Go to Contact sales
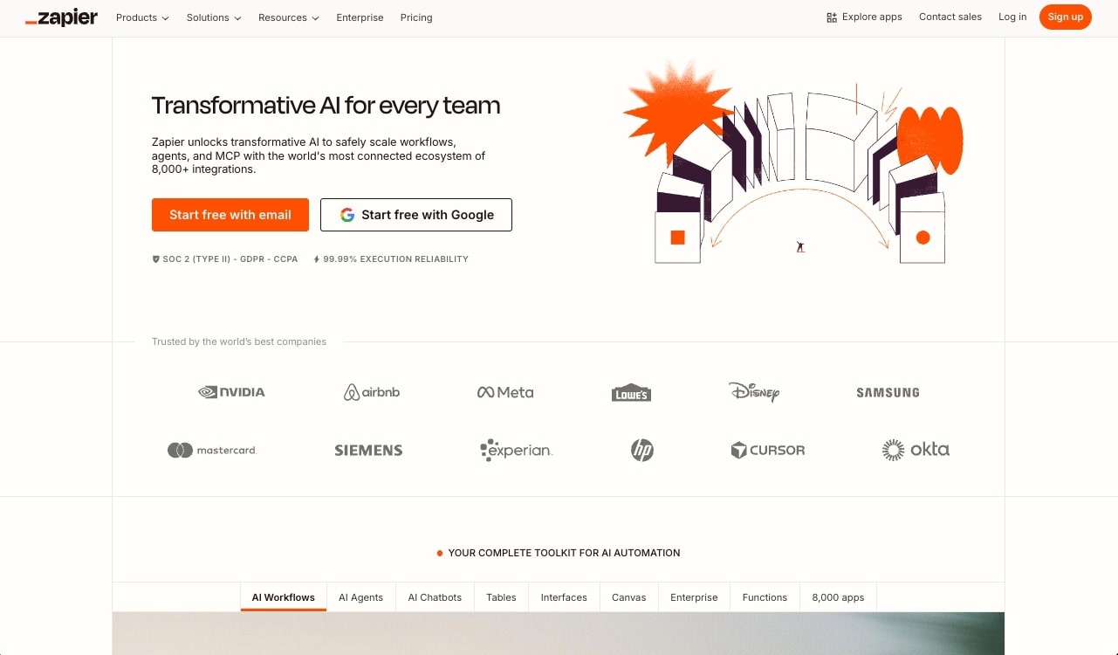The image size is (1118, 655). tap(950, 17)
